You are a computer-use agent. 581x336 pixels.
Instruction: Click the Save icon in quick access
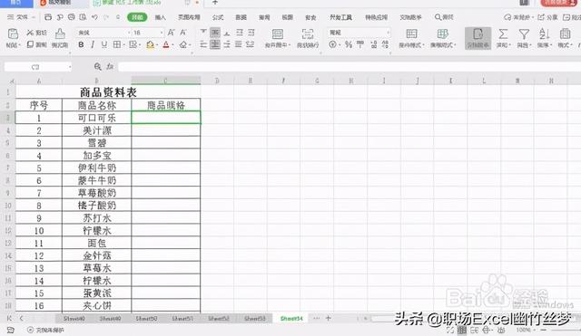[48, 17]
